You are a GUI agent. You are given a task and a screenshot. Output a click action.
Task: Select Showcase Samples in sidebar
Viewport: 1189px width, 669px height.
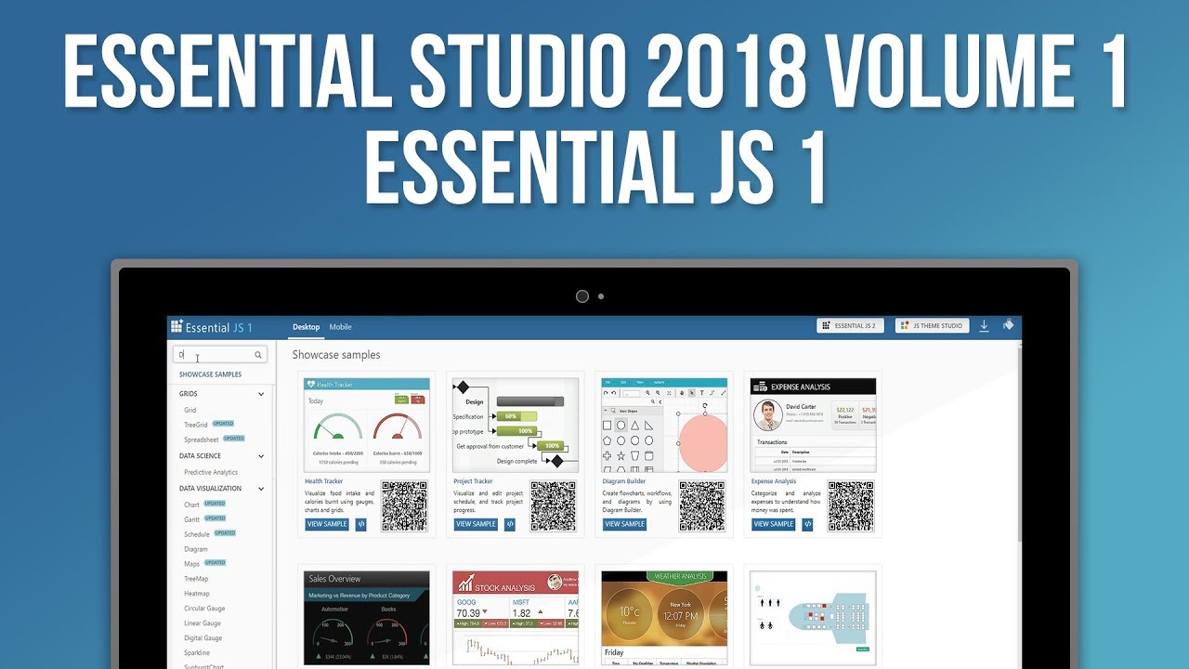point(210,374)
